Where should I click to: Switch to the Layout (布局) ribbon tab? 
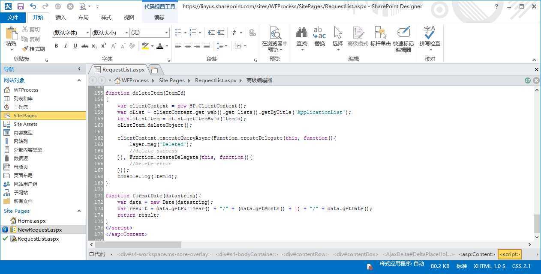(x=84, y=18)
